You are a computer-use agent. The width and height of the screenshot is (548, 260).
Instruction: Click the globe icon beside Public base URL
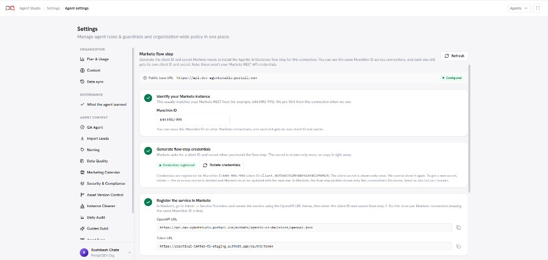click(x=145, y=78)
